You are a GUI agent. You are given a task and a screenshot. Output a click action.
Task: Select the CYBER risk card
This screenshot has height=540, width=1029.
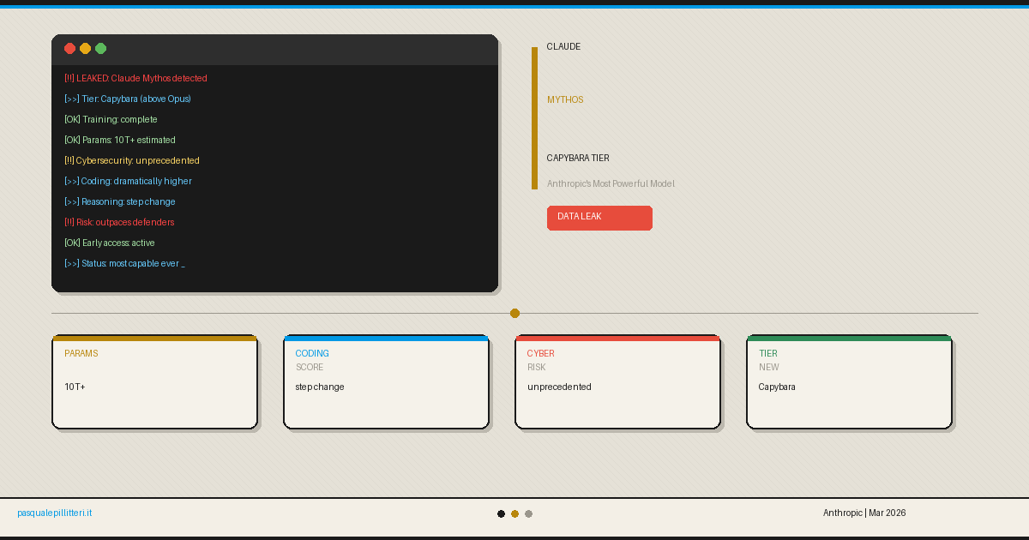(x=617, y=382)
